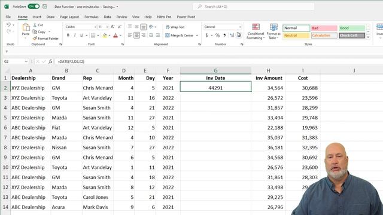Image resolution: width=383 pixels, height=215 pixels.
Task: Click the Paste clipboard icon
Action: [26, 27]
